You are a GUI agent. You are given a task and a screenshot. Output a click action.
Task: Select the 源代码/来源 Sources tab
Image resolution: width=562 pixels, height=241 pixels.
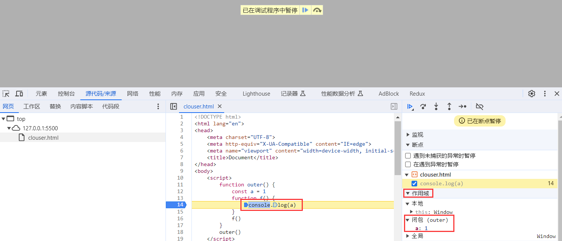pyautogui.click(x=101, y=94)
